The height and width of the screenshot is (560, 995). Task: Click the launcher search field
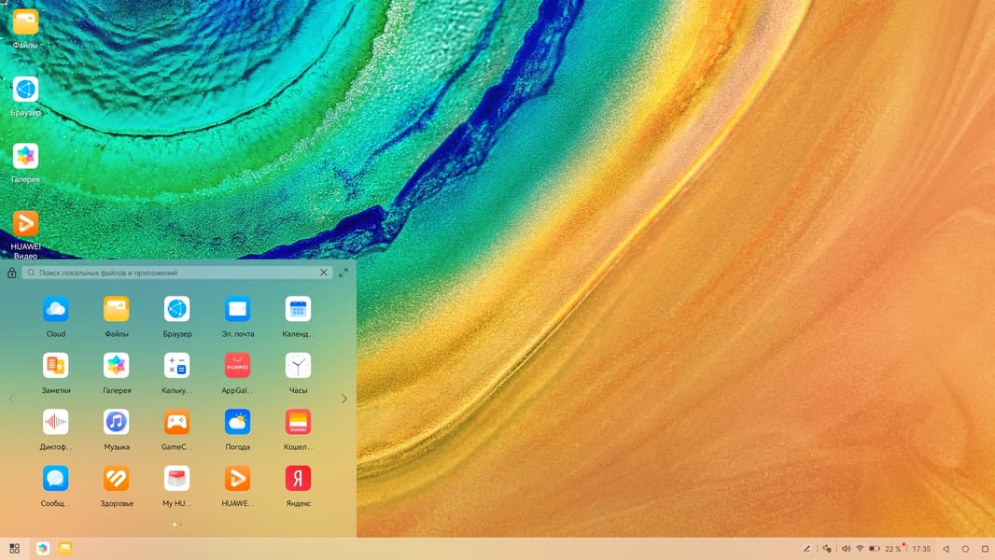click(x=177, y=273)
